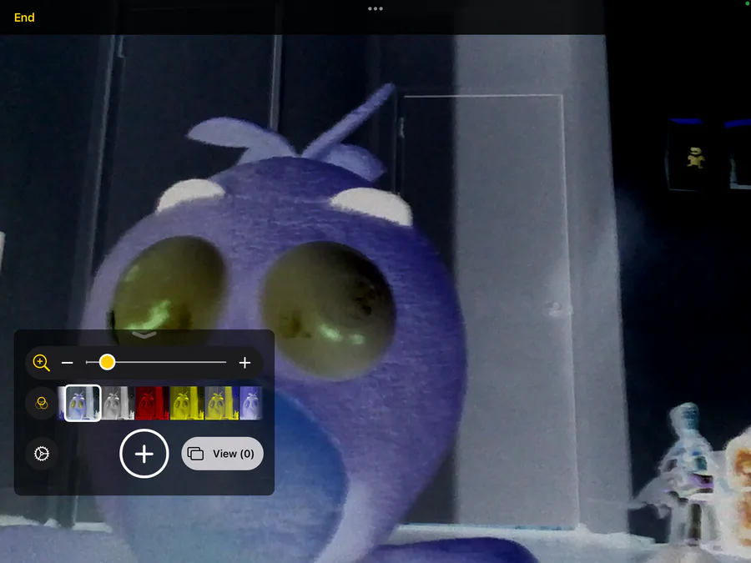Capture a frame with plus button

point(144,454)
